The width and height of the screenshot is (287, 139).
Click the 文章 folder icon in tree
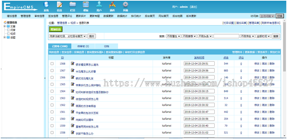click(8, 26)
